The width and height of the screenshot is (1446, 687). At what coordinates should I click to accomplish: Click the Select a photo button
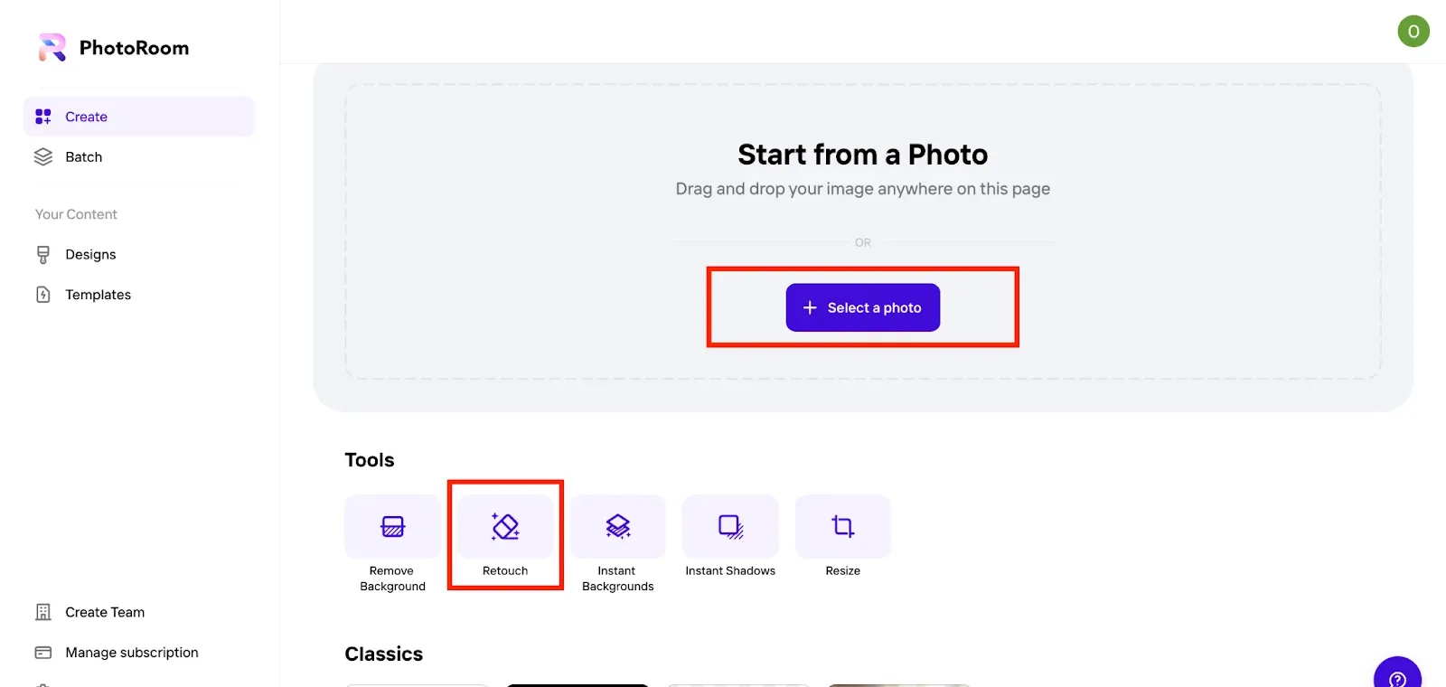(863, 307)
